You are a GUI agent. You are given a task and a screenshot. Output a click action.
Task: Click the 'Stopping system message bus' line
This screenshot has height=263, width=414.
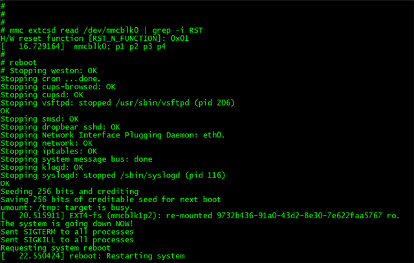click(x=76, y=159)
